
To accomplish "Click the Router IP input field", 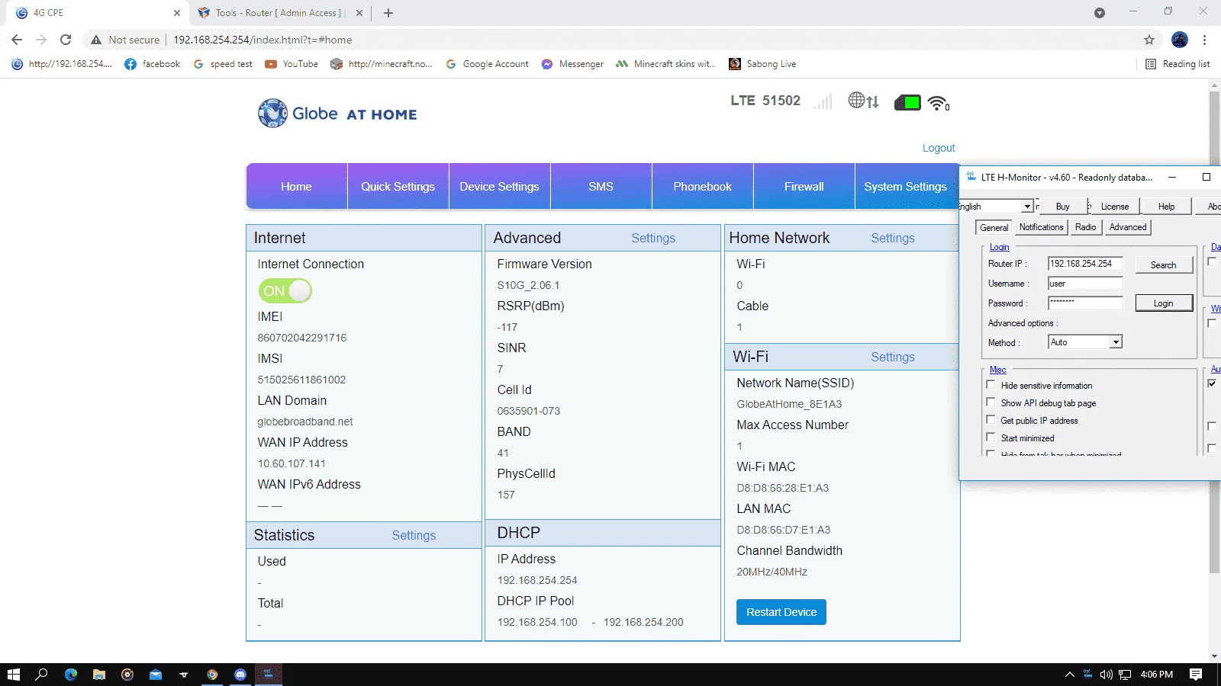I will point(1084,264).
